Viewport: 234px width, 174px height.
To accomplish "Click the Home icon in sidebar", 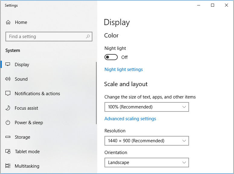I will point(8,22).
